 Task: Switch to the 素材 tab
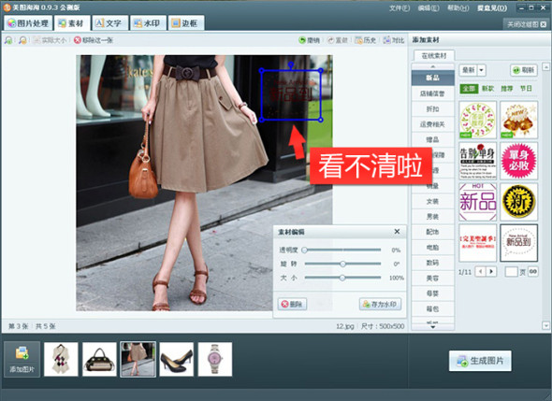click(71, 23)
